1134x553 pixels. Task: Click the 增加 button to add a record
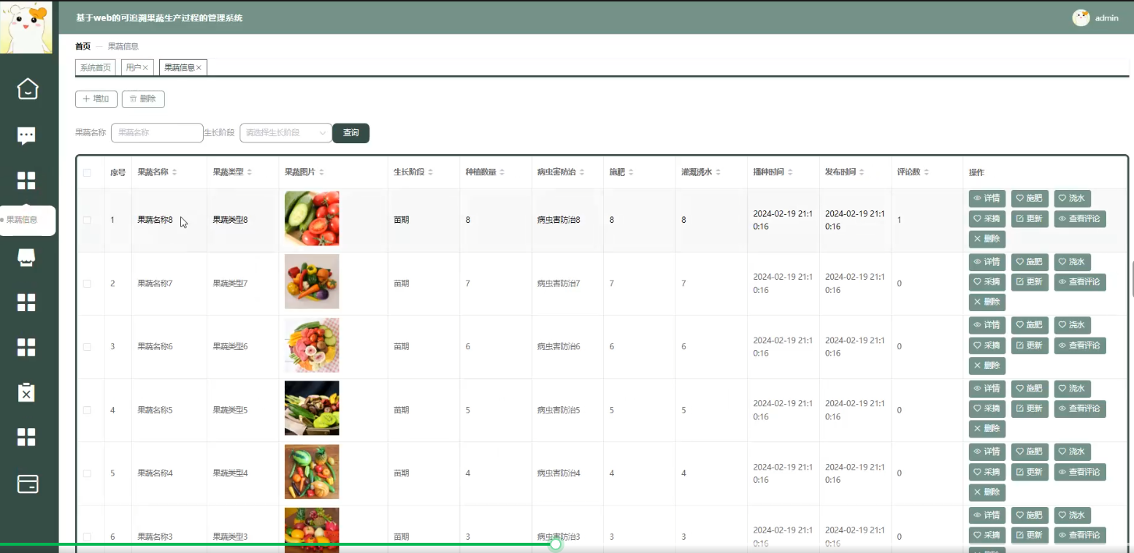tap(96, 99)
